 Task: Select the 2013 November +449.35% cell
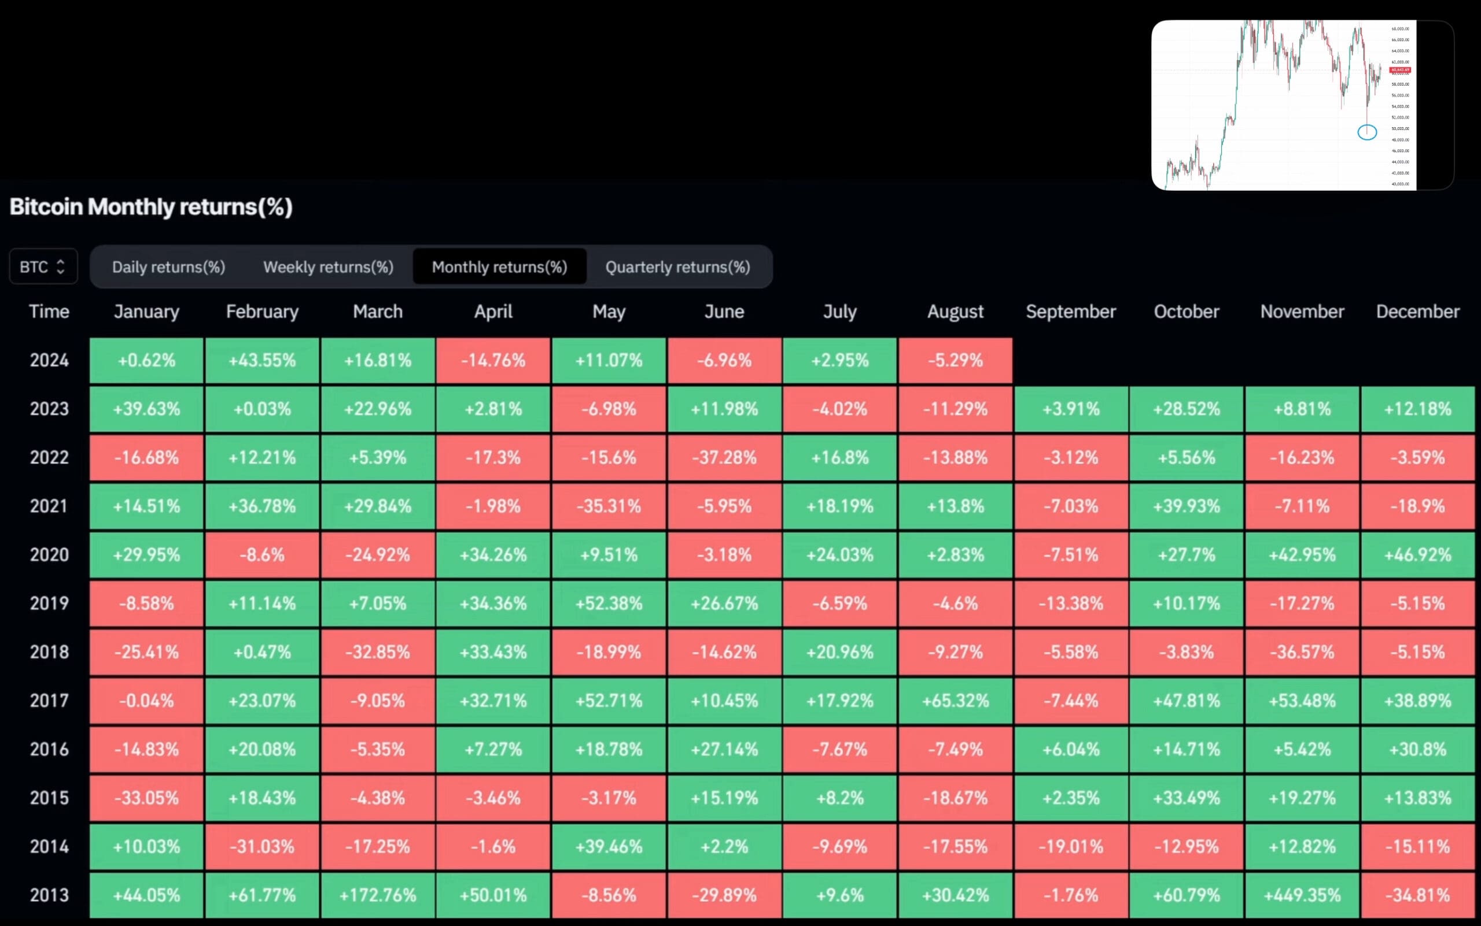[x=1302, y=895]
